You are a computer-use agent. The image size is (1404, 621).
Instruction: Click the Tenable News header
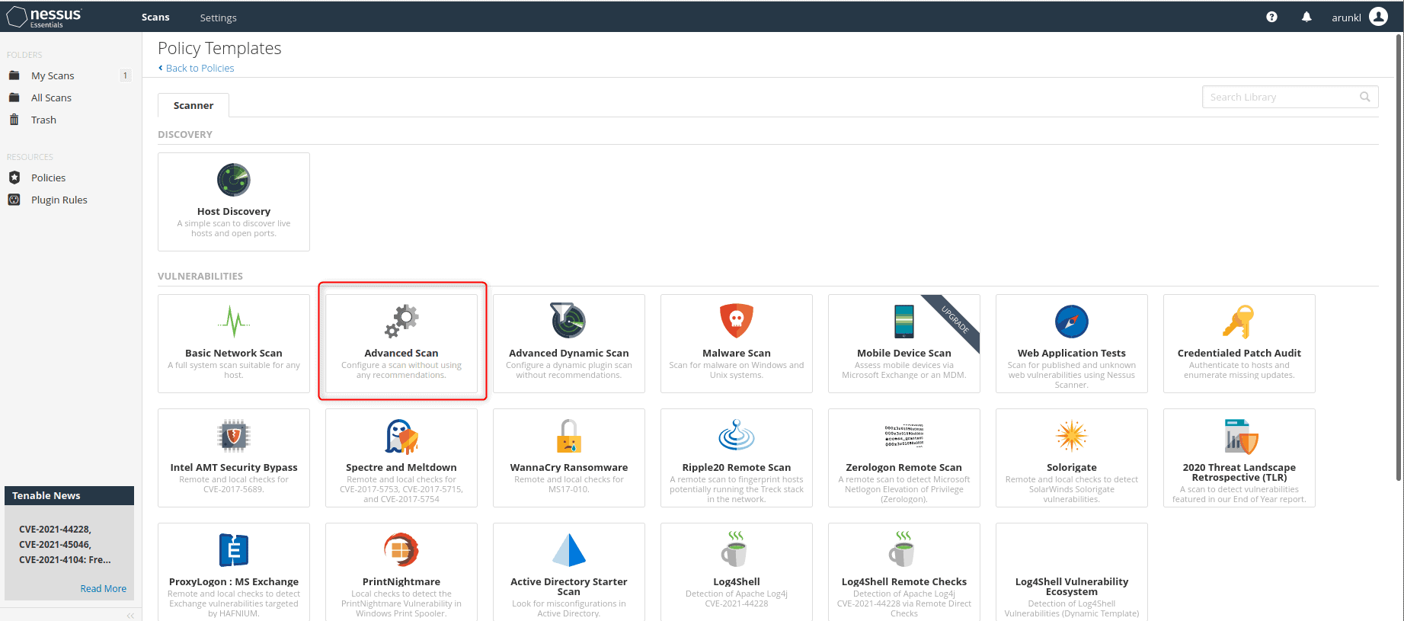69,495
